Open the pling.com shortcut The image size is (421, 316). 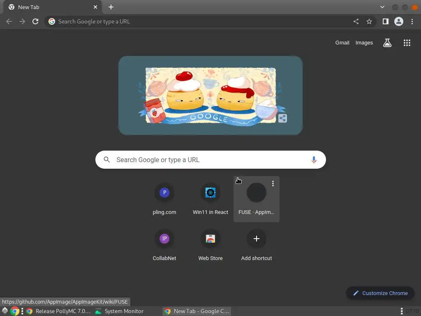164,199
